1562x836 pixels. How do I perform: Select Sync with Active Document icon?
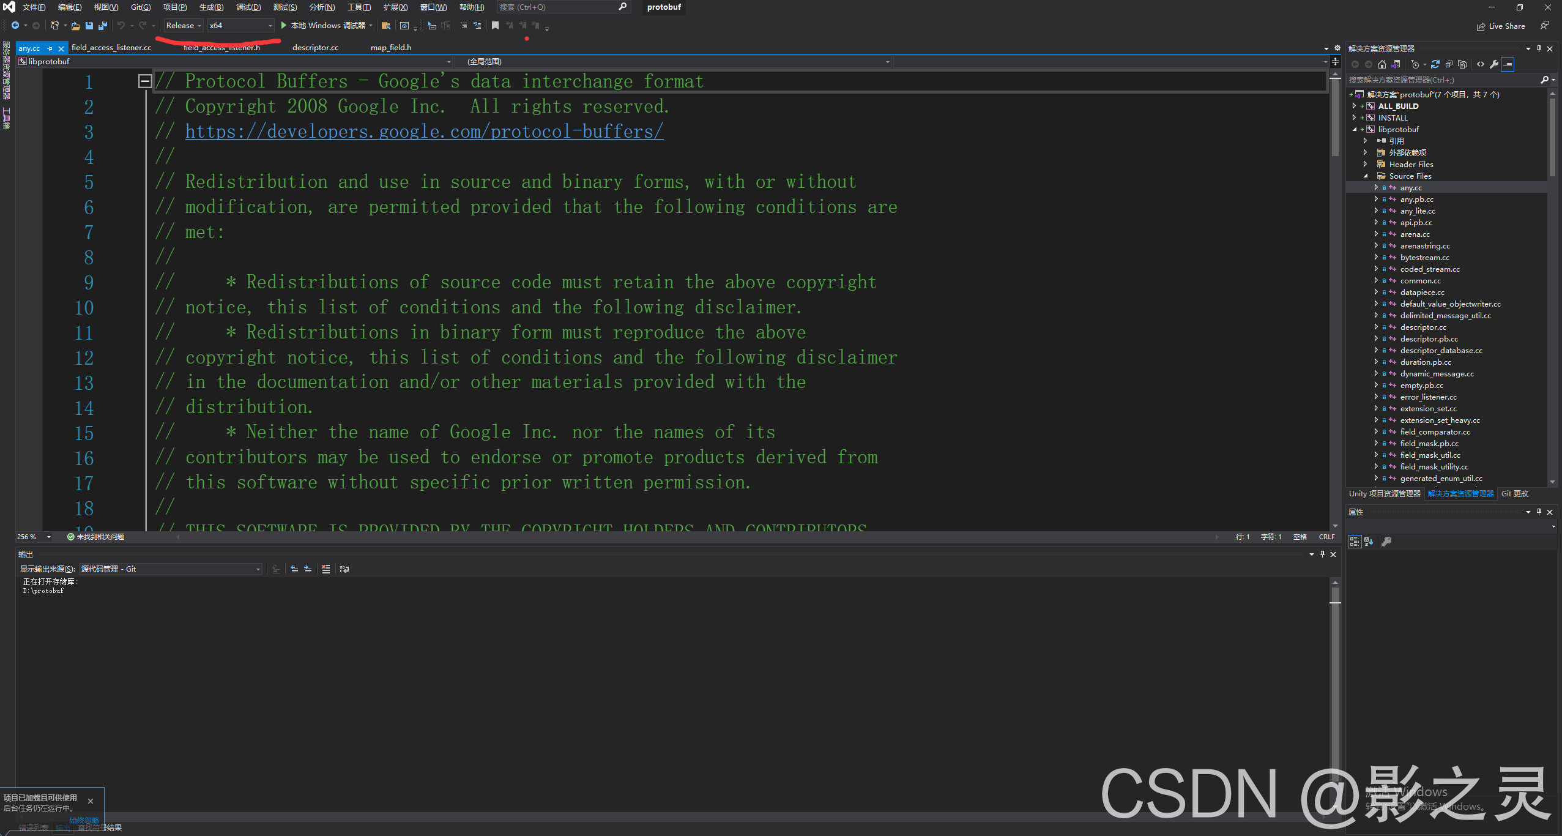(x=1396, y=64)
